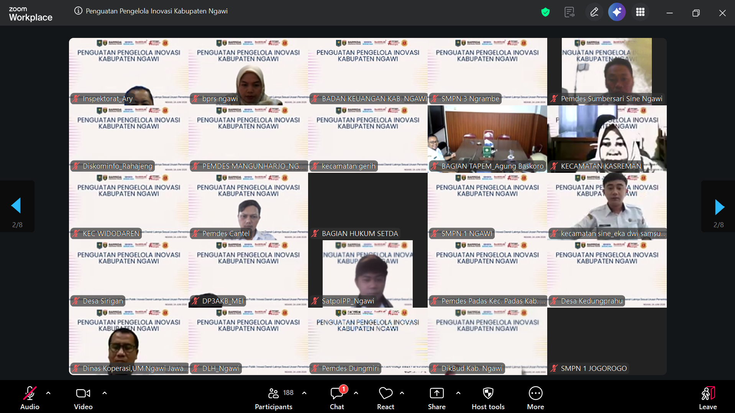Toggle the Video camera on
This screenshot has width=735, height=413.
coord(83,398)
